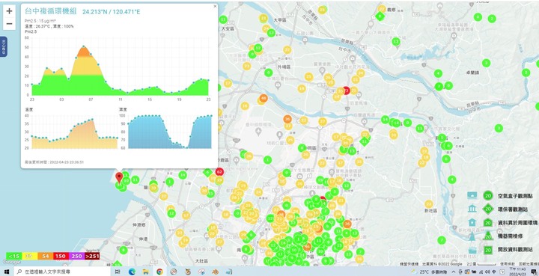Click the red 150 legend swatch
This screenshot has width=539, height=276.
[61, 256]
